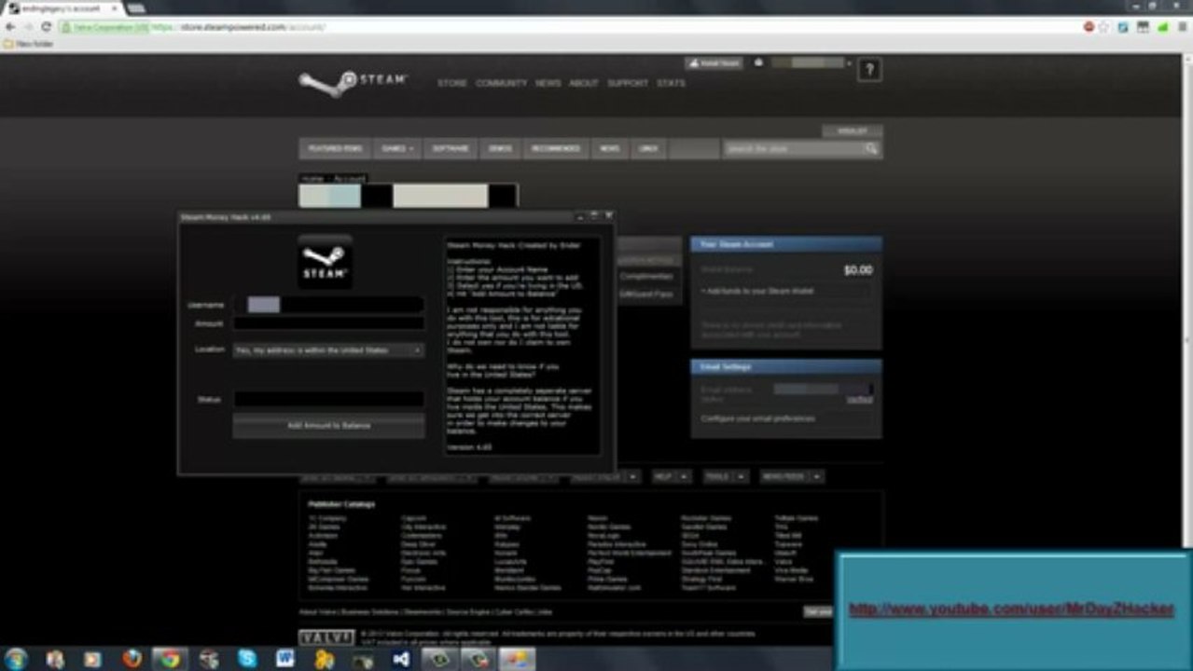Click the Steam logo inside the hack tool window
This screenshot has width=1193, height=671.
(325, 262)
